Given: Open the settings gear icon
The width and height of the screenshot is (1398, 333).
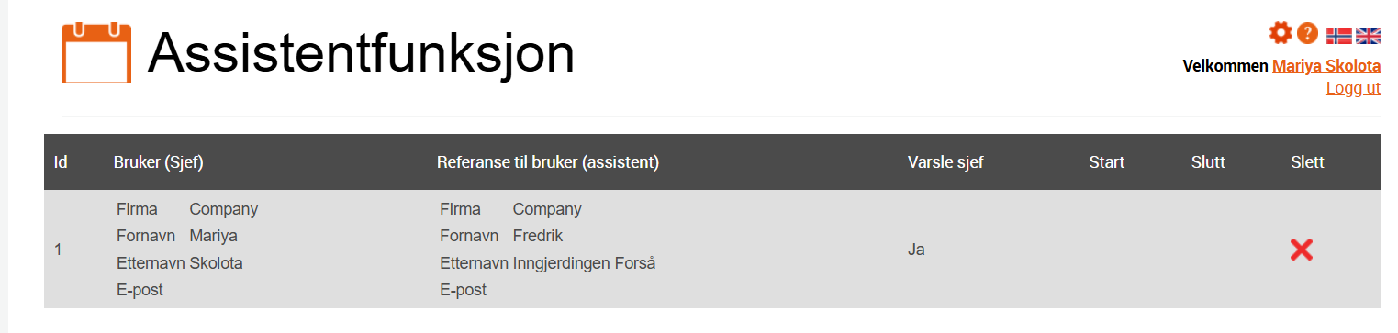Looking at the screenshot, I should (x=1280, y=33).
